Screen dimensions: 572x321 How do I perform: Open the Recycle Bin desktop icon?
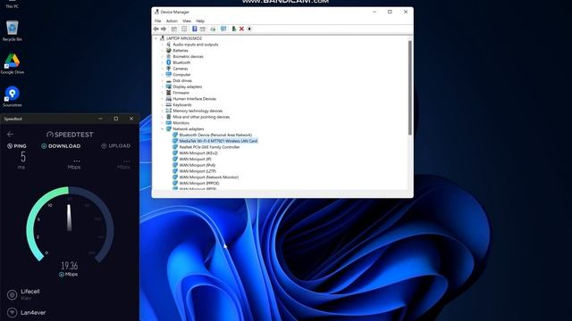12,30
